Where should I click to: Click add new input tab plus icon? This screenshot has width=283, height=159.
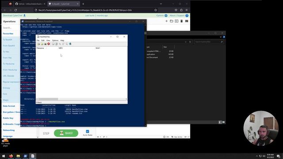click(x=166, y=21)
